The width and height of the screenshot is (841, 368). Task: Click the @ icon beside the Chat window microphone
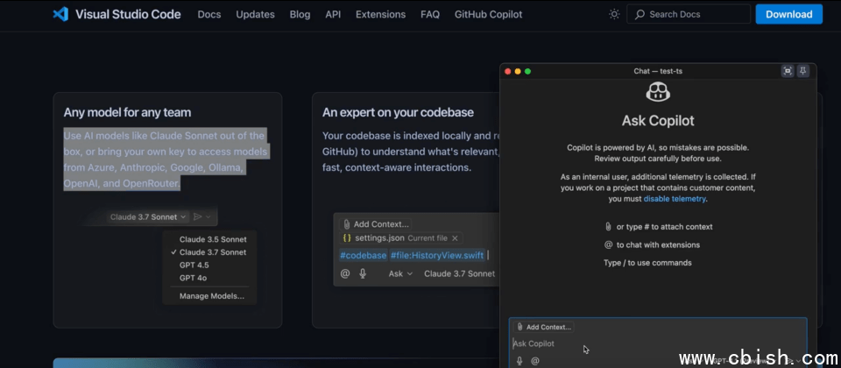[x=534, y=361]
